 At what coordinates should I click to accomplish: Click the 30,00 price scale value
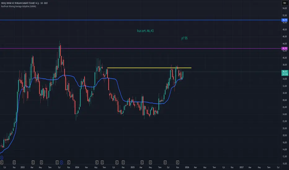(285, 93)
